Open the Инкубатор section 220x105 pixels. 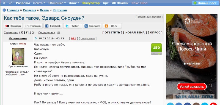coord(91,3)
